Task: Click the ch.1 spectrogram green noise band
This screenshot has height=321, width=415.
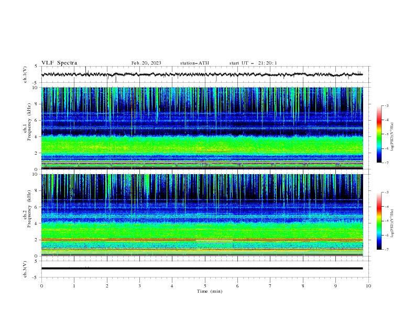Action: (x=202, y=144)
